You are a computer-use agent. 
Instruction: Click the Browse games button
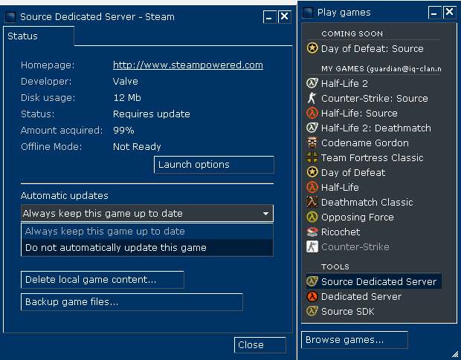pos(355,340)
